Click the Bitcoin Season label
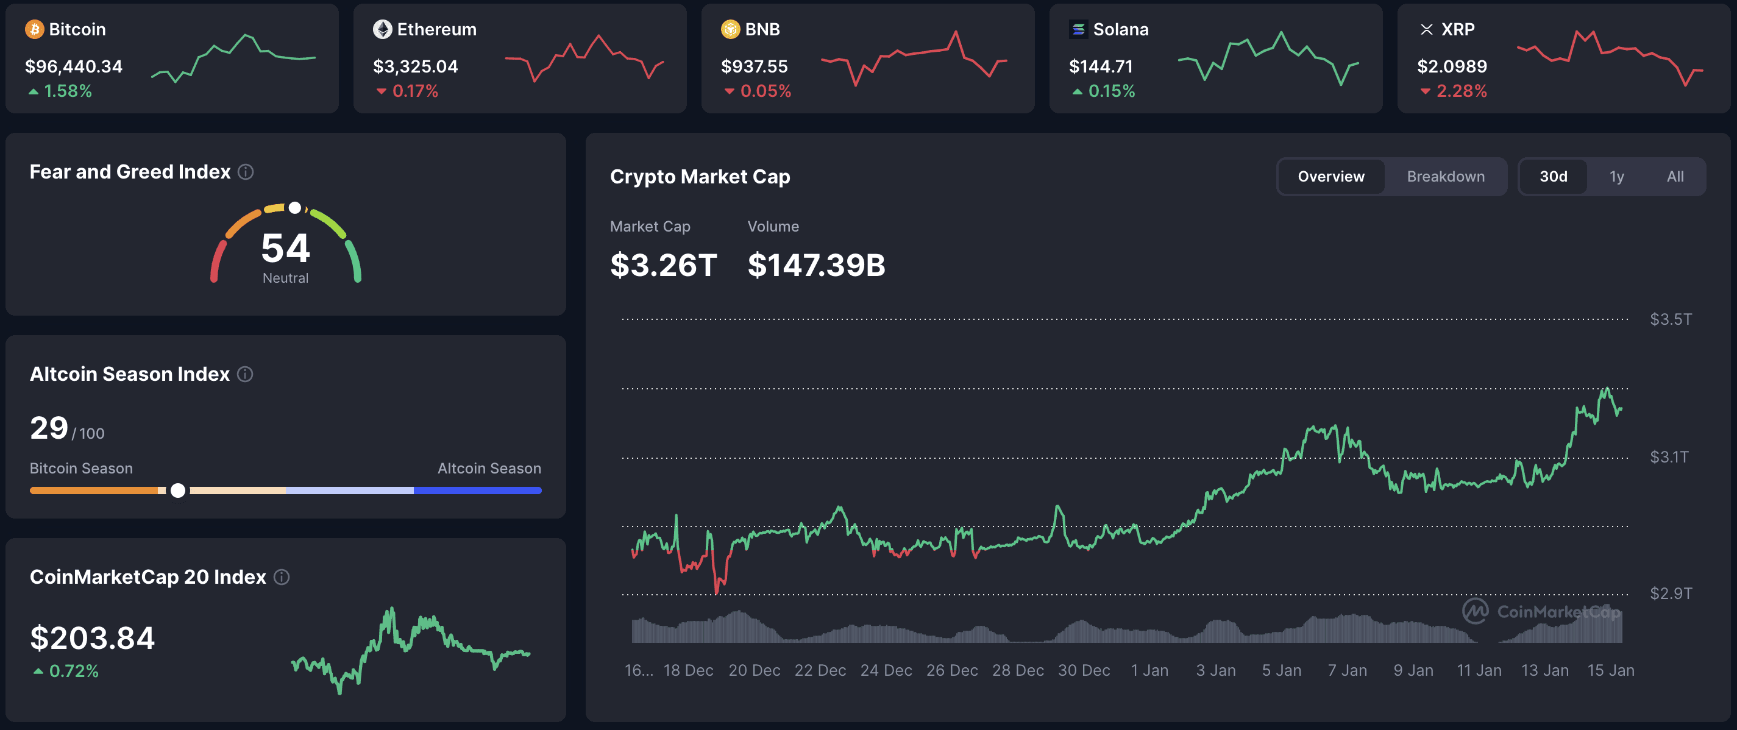This screenshot has height=730, width=1737. pyautogui.click(x=81, y=468)
